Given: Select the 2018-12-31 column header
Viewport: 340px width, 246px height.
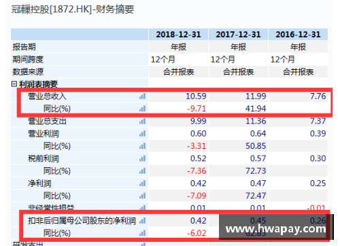Looking at the screenshot, I should (178, 35).
